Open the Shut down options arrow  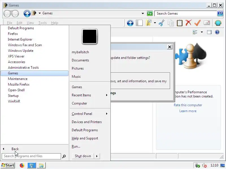pyautogui.click(x=97, y=156)
